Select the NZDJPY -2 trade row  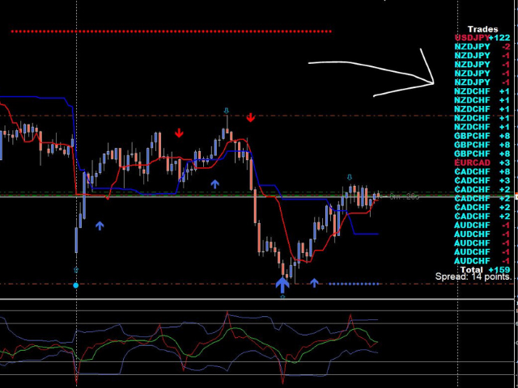(x=482, y=47)
